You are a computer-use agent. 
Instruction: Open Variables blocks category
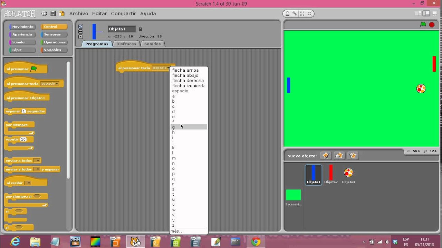coord(54,50)
